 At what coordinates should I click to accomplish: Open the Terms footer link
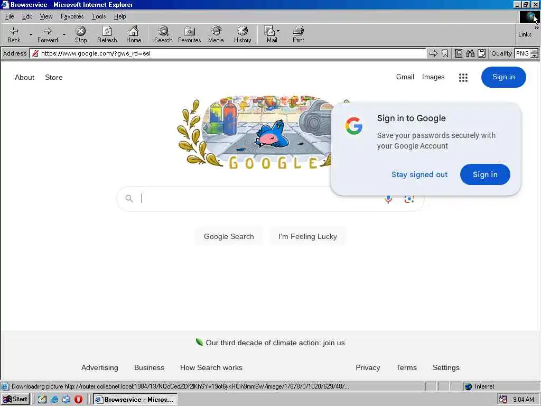point(406,368)
